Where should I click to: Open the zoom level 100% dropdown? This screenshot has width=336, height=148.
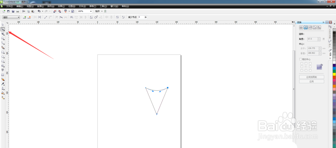[x=91, y=11]
